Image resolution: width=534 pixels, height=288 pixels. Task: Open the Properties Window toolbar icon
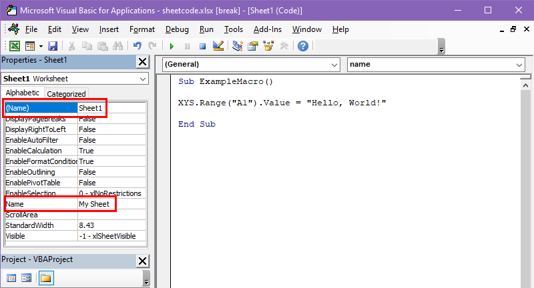[x=253, y=46]
